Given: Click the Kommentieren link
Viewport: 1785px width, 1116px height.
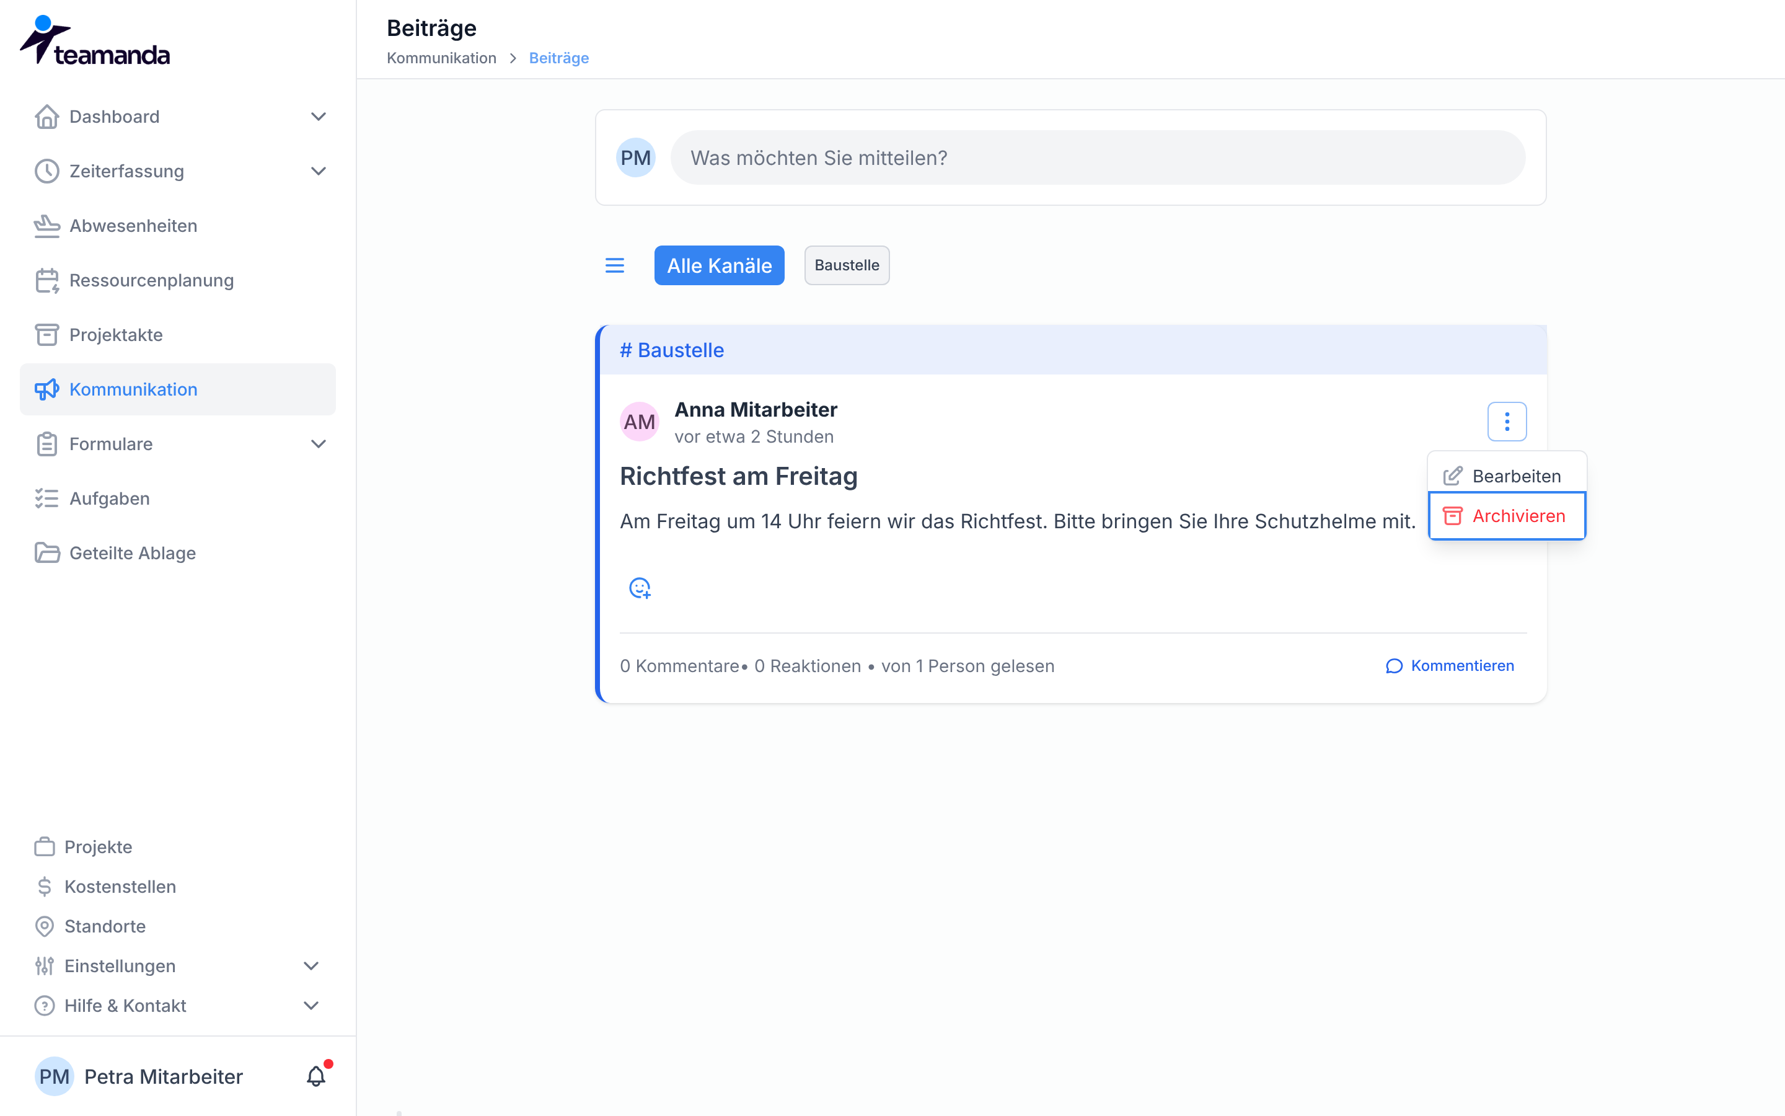Looking at the screenshot, I should (1450, 666).
